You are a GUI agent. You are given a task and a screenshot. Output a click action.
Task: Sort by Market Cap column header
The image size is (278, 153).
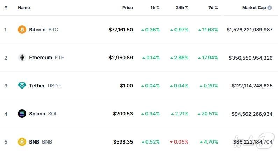click(x=254, y=8)
